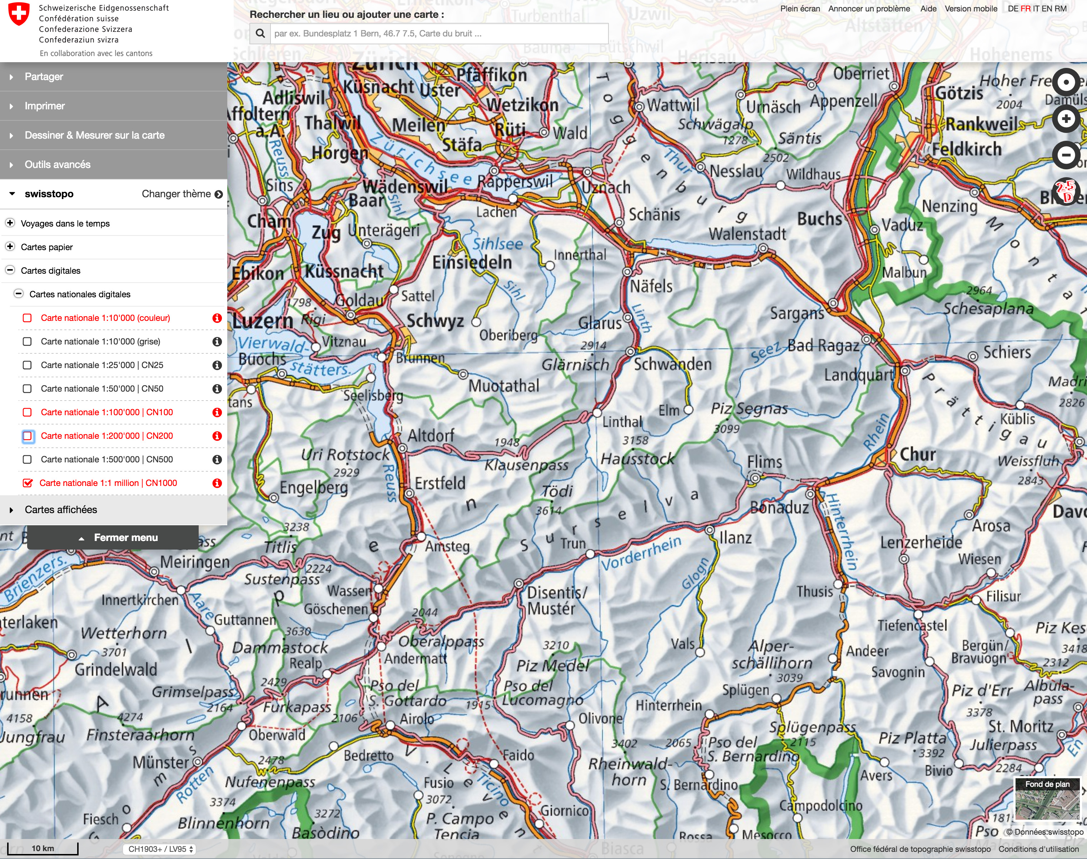This screenshot has width=1087, height=859.
Task: Check Carte nationale 1:10'000 (grise) layer
Action: click(x=28, y=342)
